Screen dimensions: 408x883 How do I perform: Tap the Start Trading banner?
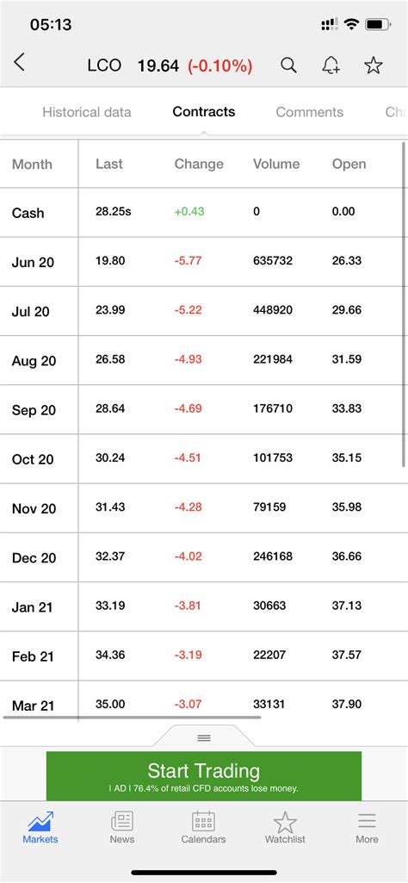click(x=204, y=776)
